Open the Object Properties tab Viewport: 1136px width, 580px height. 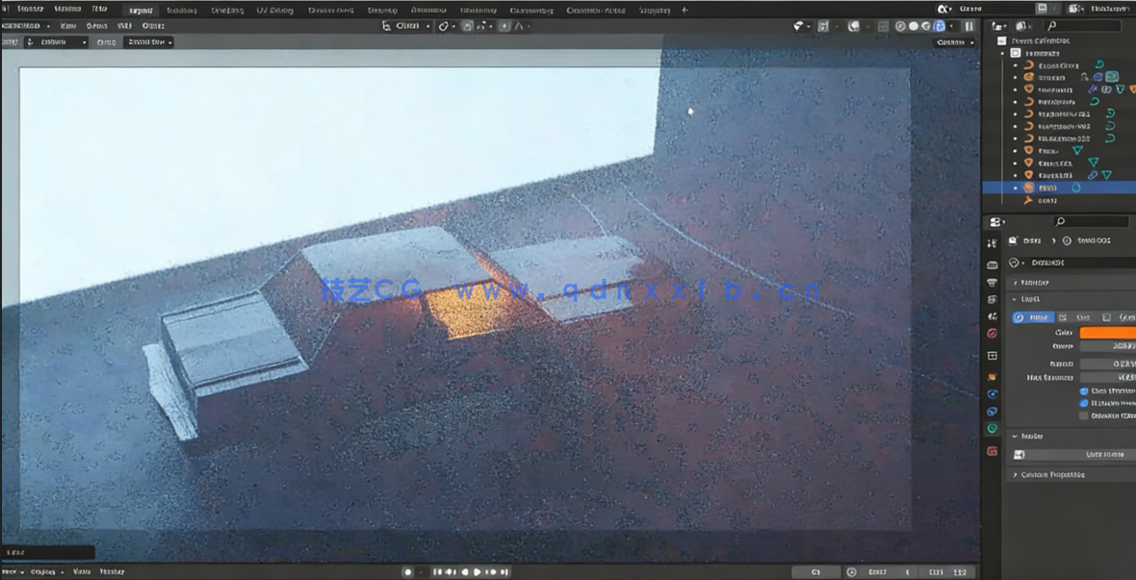point(992,374)
